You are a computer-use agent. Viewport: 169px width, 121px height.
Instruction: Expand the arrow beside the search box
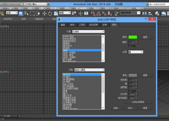pos(147,4)
